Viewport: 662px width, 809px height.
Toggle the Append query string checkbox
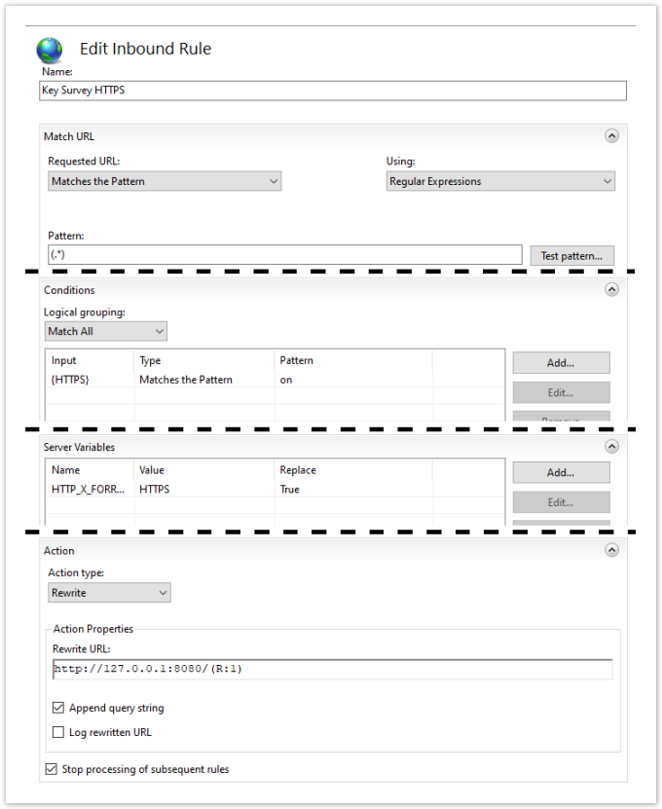(59, 708)
